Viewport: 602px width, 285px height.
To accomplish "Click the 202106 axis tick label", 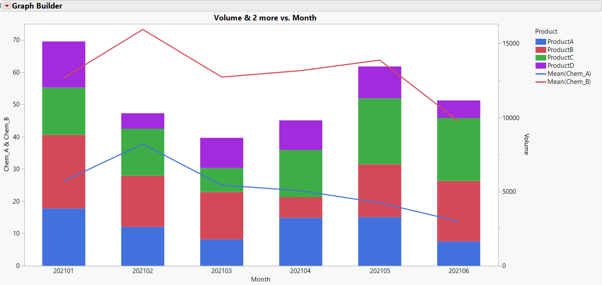I will pos(458,271).
